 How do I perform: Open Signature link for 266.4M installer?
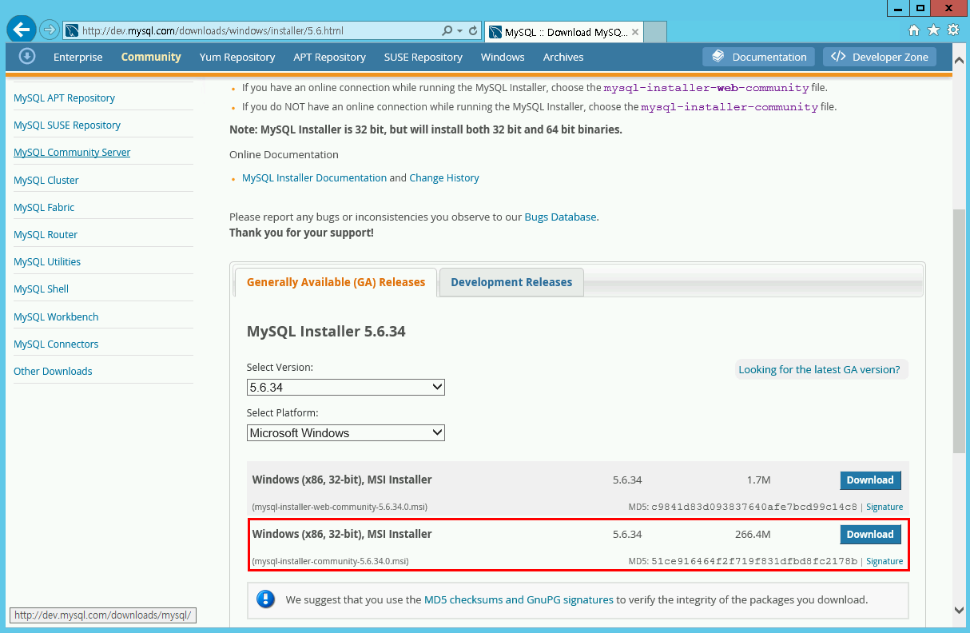click(885, 561)
